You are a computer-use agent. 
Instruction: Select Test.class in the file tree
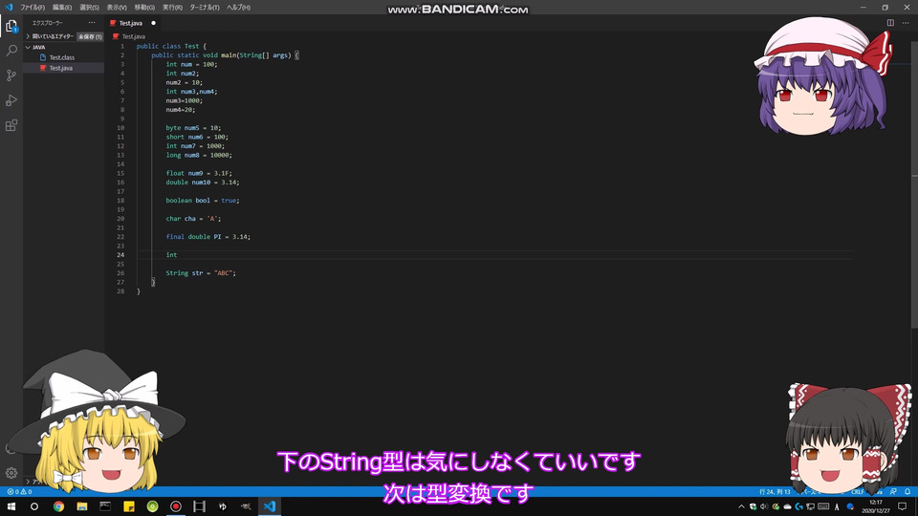click(61, 57)
